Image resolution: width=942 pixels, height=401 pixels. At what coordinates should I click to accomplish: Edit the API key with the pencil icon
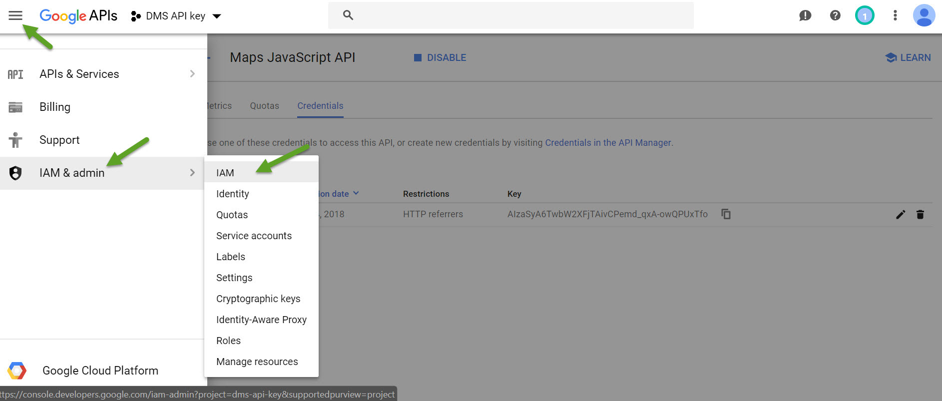tap(901, 215)
